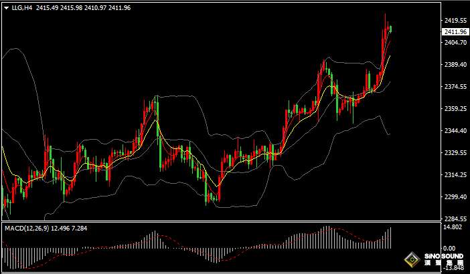Click the 2359.25 price axis label

point(455,109)
